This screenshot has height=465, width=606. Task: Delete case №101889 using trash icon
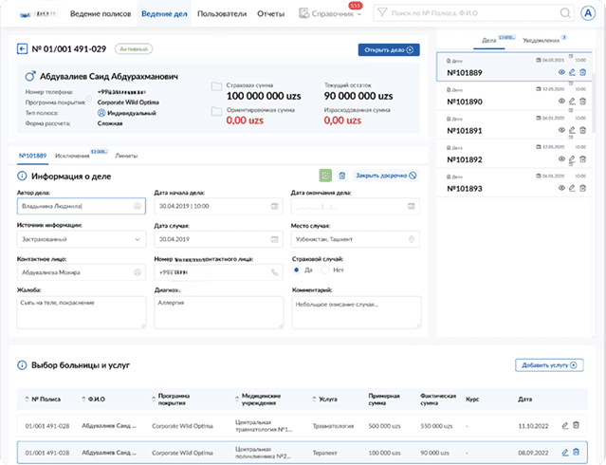583,72
